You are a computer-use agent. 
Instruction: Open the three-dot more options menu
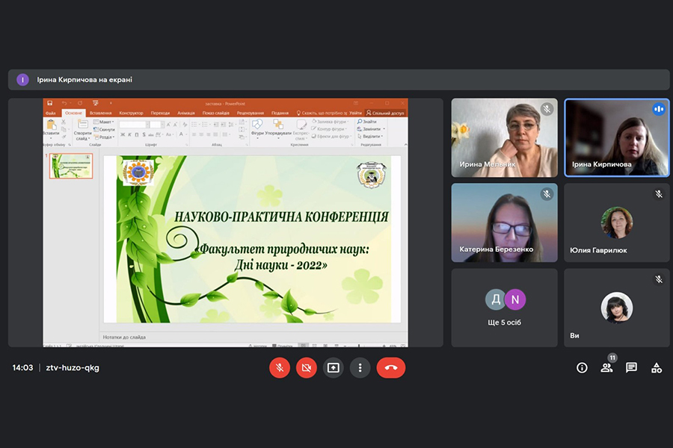coord(360,368)
